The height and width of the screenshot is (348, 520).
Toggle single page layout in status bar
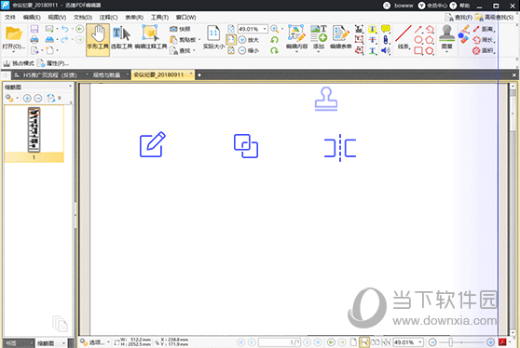[353, 342]
